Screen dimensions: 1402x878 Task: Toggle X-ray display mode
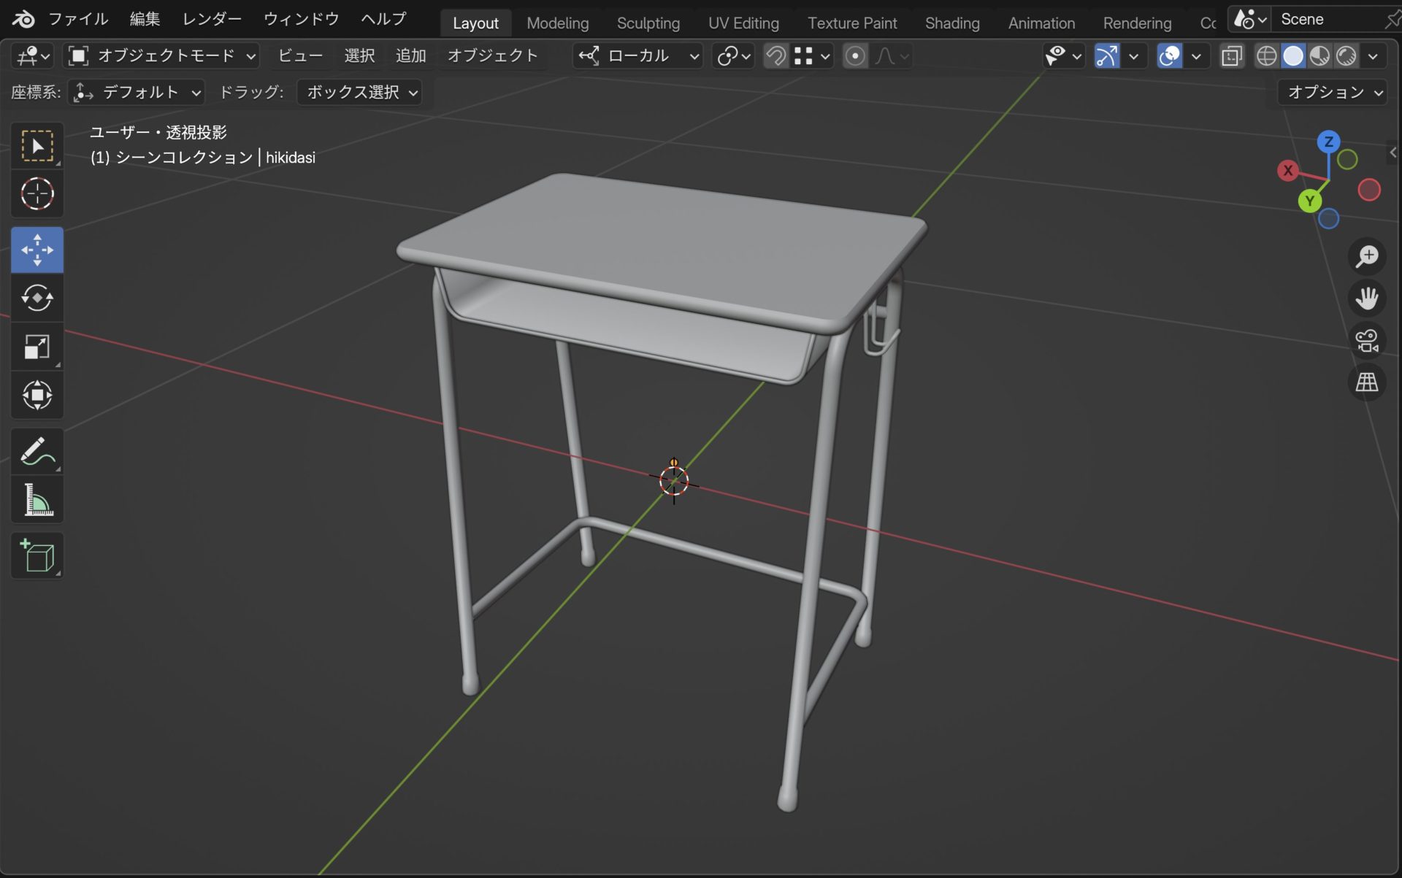click(1232, 56)
